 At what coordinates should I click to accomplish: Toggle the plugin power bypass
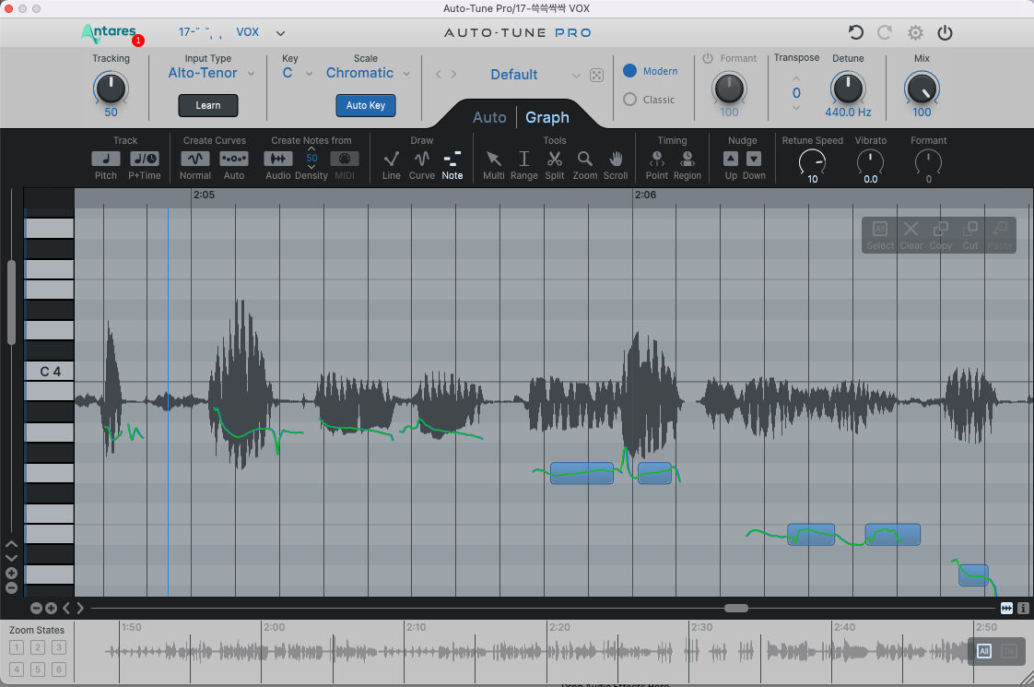(x=945, y=32)
